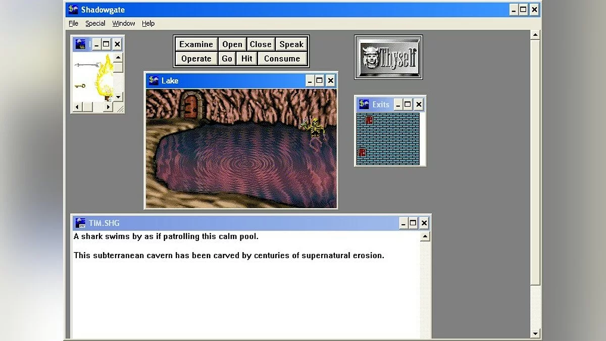This screenshot has width=606, height=341.
Task: Click the Exits window title icon
Action: (364, 105)
